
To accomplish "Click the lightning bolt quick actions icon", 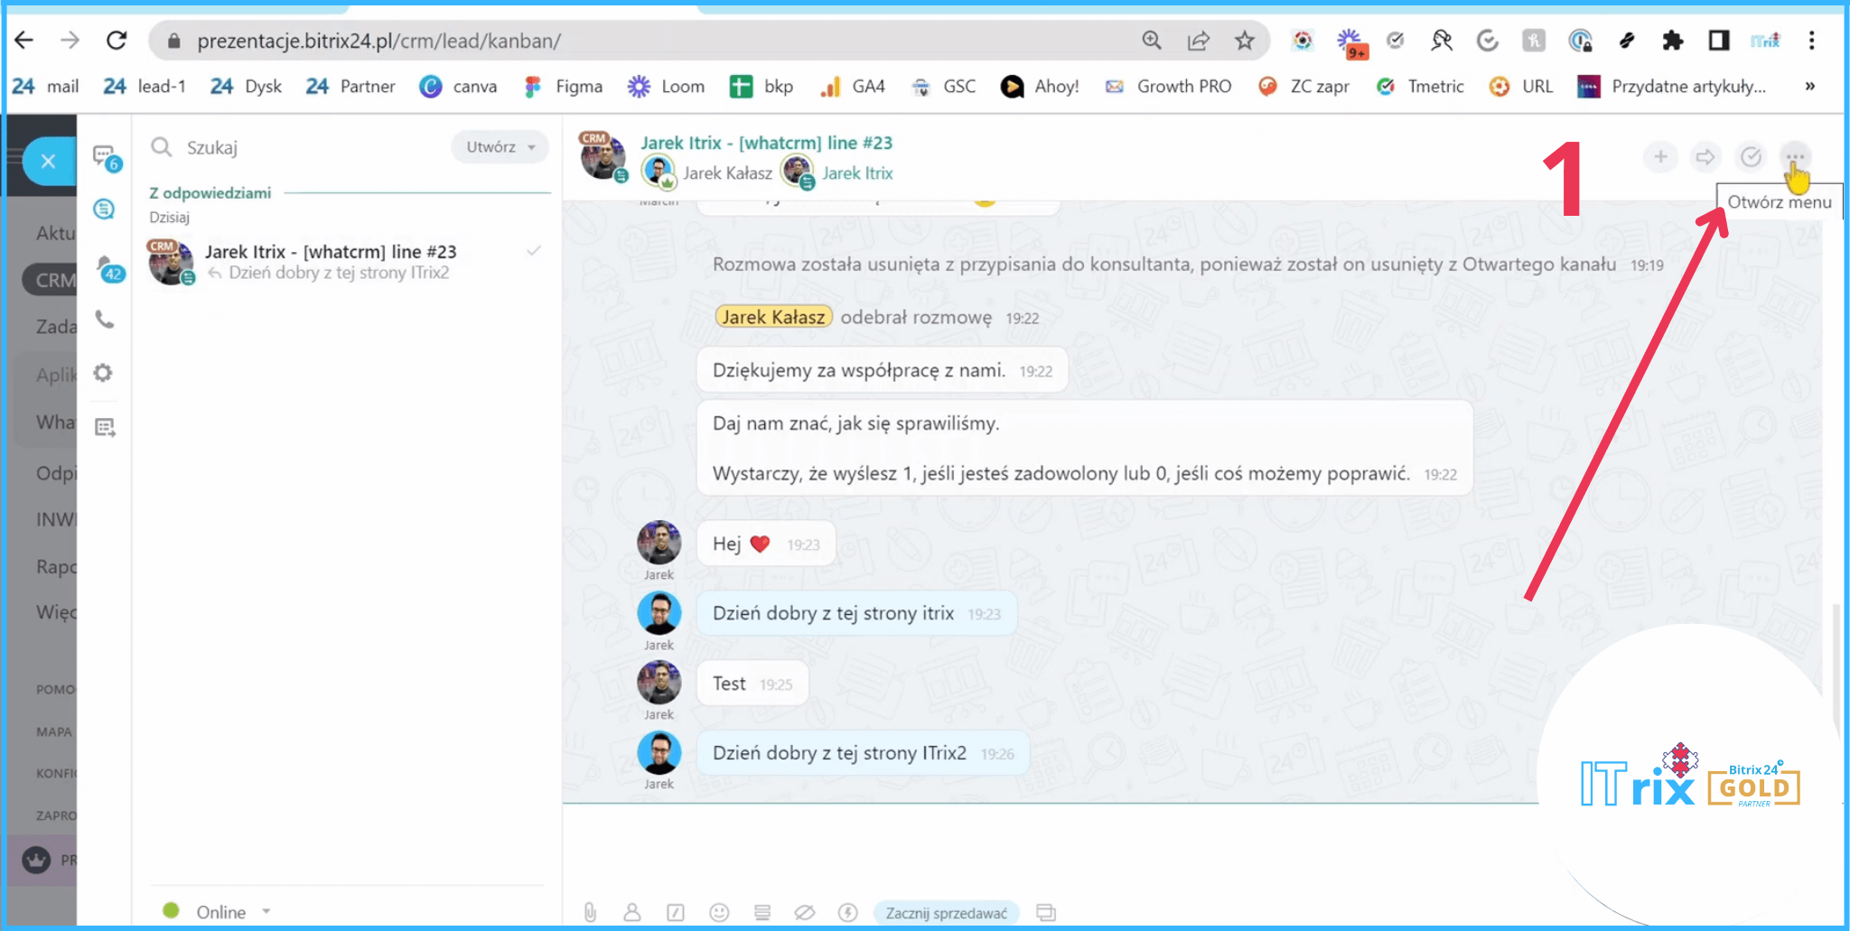I will 847,913.
